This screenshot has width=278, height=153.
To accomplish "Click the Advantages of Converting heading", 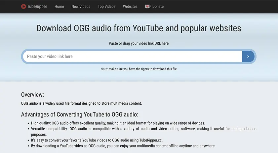I will point(79,115).
